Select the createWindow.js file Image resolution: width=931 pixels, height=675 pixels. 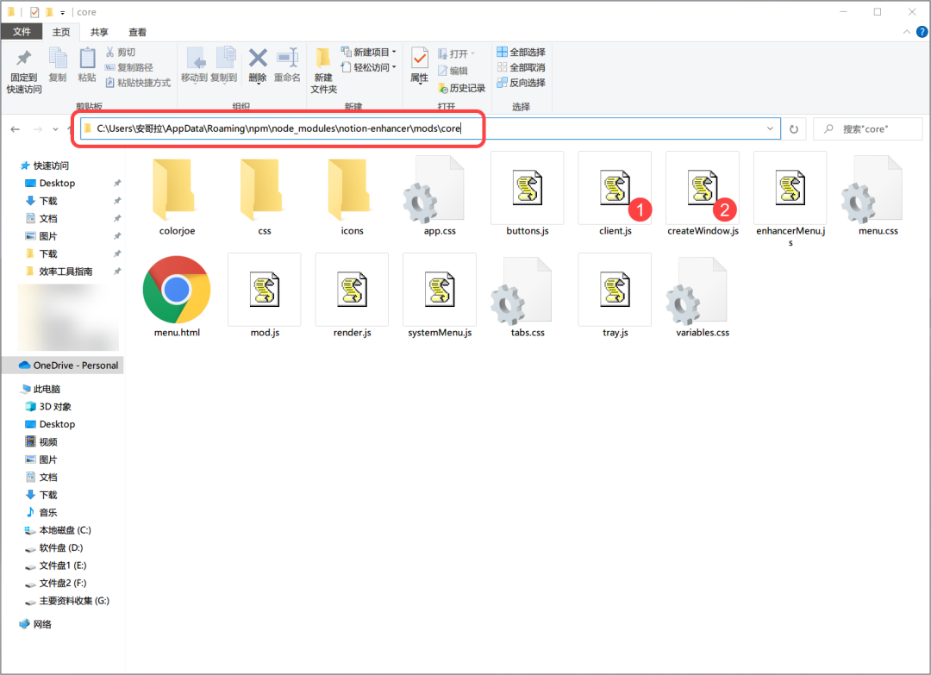tap(703, 194)
